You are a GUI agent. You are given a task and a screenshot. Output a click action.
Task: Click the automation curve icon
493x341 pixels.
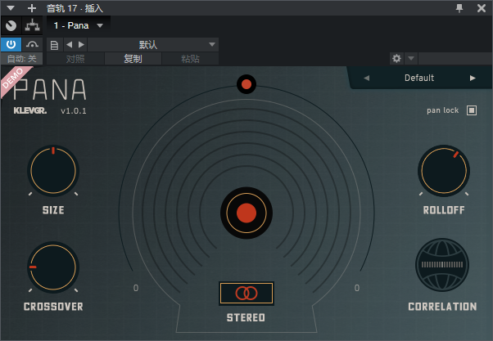pos(32,45)
